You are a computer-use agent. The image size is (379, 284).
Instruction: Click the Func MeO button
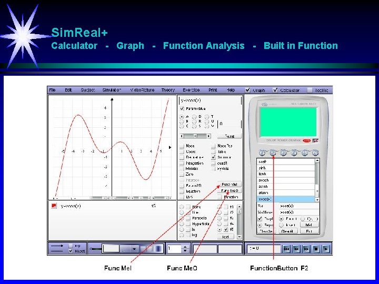pyautogui.click(x=230, y=191)
